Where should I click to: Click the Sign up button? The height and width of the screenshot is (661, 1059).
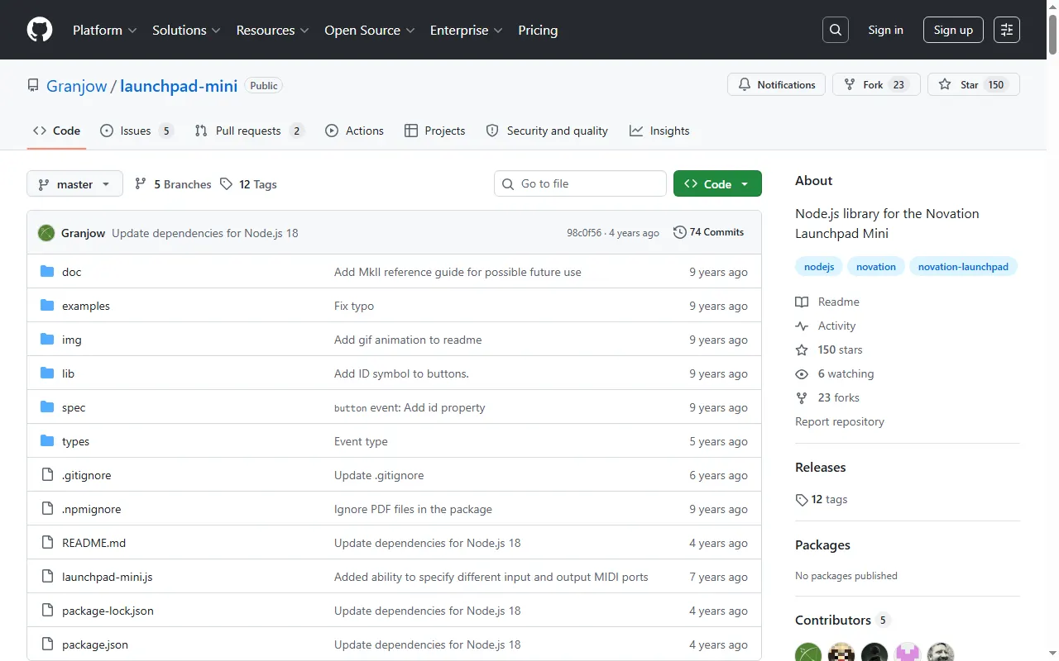(953, 30)
